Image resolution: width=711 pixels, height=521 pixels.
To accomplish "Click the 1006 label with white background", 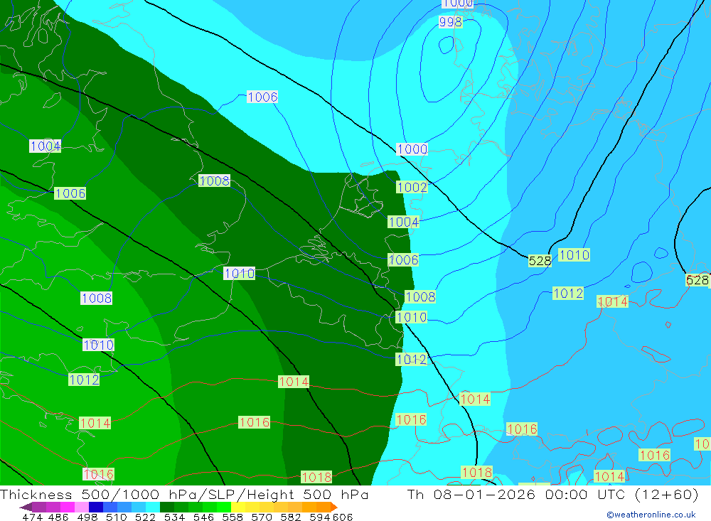I will click(262, 97).
